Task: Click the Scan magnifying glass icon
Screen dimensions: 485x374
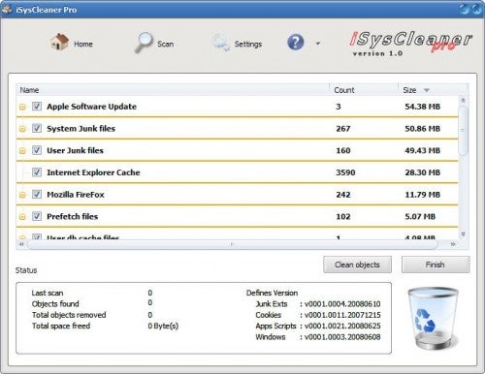Action: point(144,43)
